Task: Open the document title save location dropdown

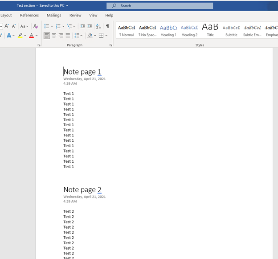Action: (x=67, y=6)
